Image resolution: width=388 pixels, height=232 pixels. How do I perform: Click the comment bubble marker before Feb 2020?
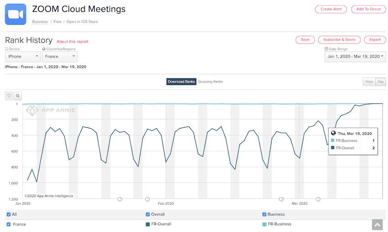(x=147, y=199)
